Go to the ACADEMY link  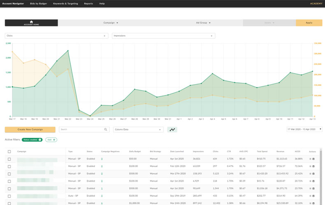tap(316, 4)
